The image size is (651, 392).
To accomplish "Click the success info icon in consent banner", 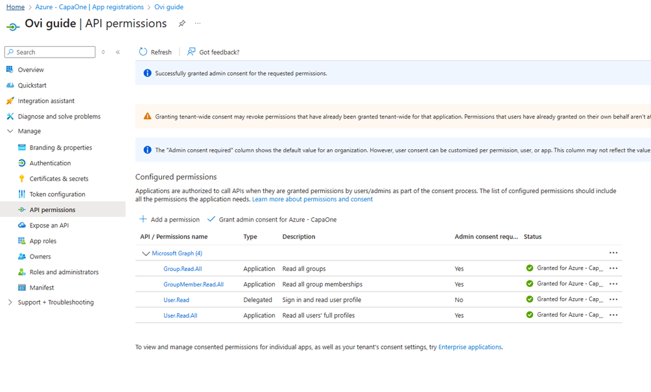I will [x=147, y=73].
